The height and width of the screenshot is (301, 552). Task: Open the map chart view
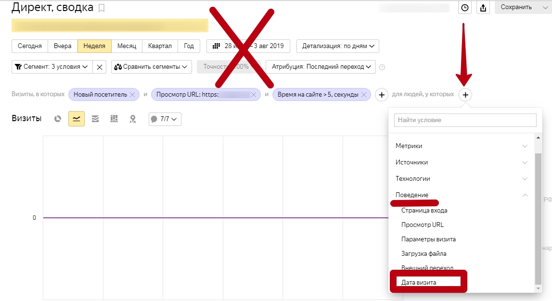click(133, 119)
